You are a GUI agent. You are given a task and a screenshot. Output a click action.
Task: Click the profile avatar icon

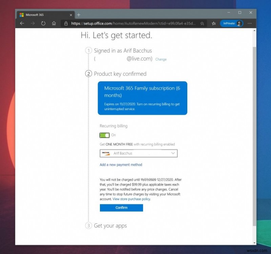point(240,23)
